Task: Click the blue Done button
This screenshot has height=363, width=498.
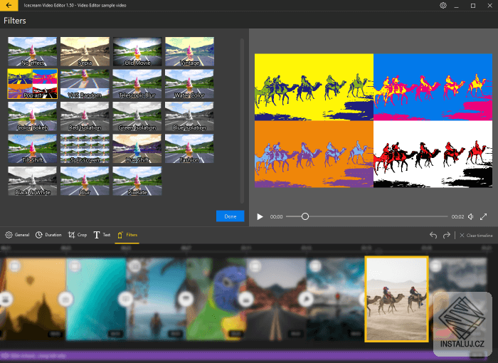Action: coord(231,216)
